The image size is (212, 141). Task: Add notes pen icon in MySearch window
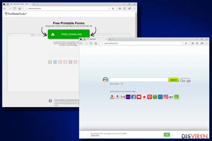(x=197, y=43)
